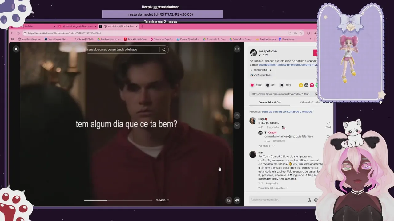Open the 'Temporada 1 - Goo...' bookmark
The image size is (394, 221).
pos(215,39)
